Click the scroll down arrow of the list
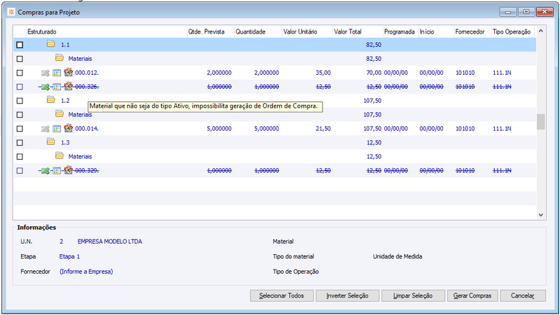Screen dimensions: 560x315 [540, 215]
